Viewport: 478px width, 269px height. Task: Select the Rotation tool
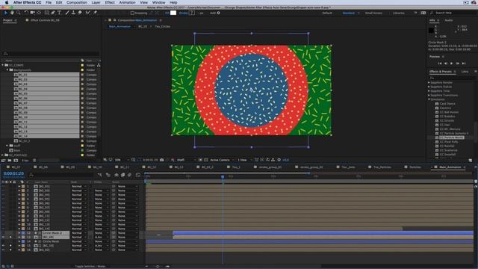(26, 13)
